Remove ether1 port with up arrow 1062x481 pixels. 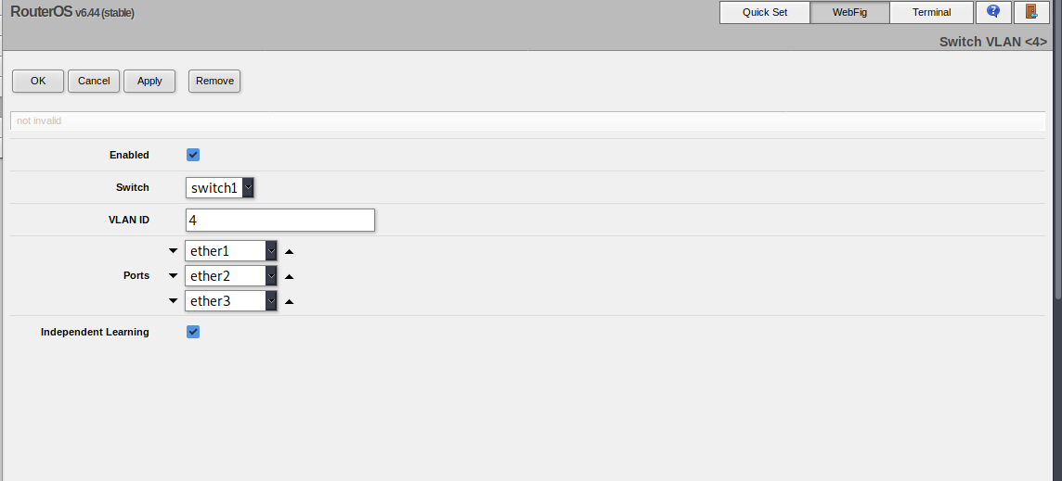290,252
